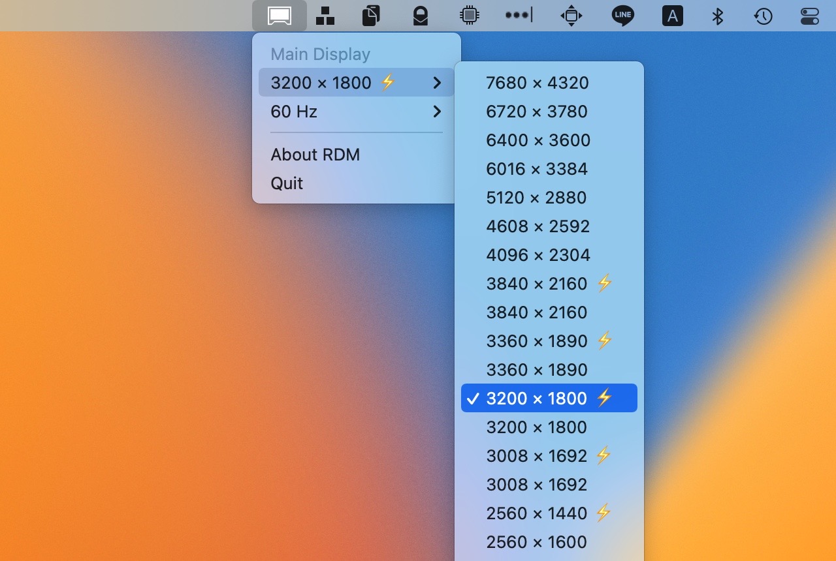Screen dimensions: 836x561
Task: Click the padlock face menu bar icon
Action: (421, 16)
